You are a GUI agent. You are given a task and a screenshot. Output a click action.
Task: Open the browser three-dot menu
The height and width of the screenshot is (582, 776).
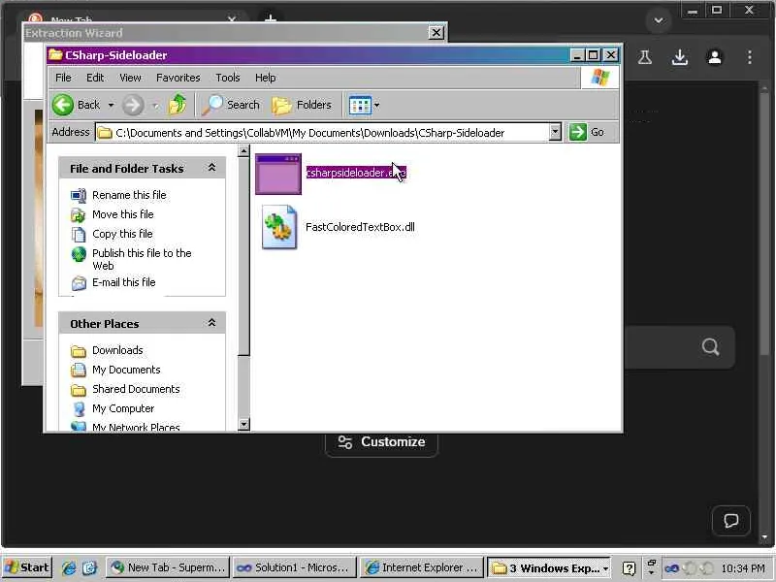pos(750,57)
